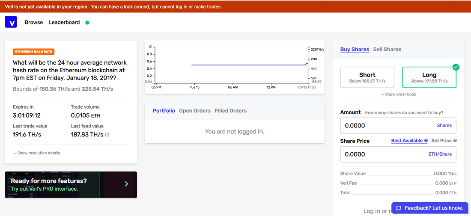Screen dimensions: 471x216
Task: Switch to Buy Shares tab
Action: pos(355,49)
